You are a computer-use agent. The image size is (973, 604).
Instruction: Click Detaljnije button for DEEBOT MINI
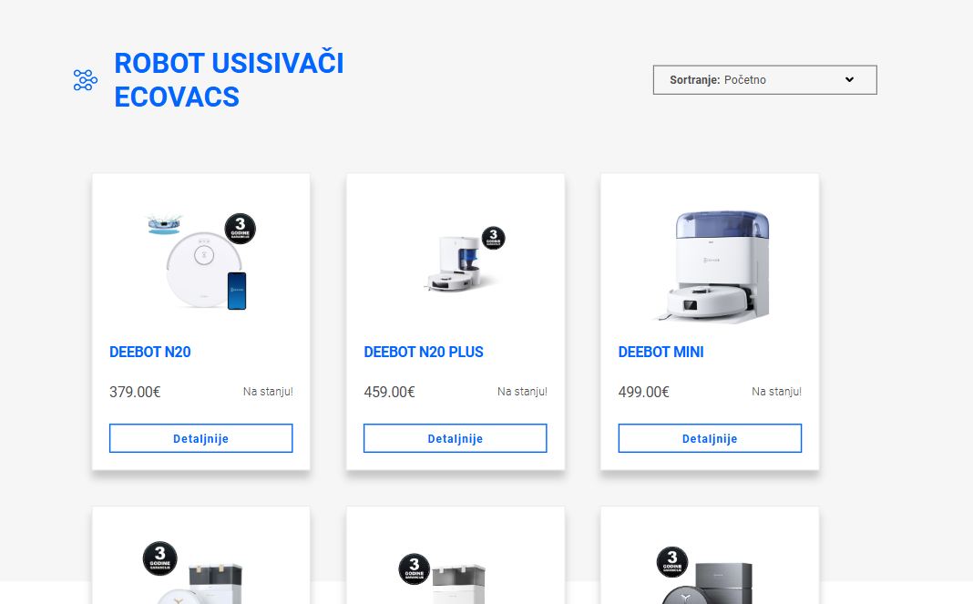(x=710, y=438)
